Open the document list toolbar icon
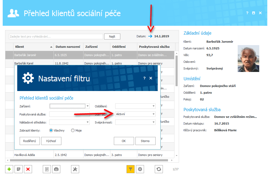The image size is (270, 178). point(47,169)
